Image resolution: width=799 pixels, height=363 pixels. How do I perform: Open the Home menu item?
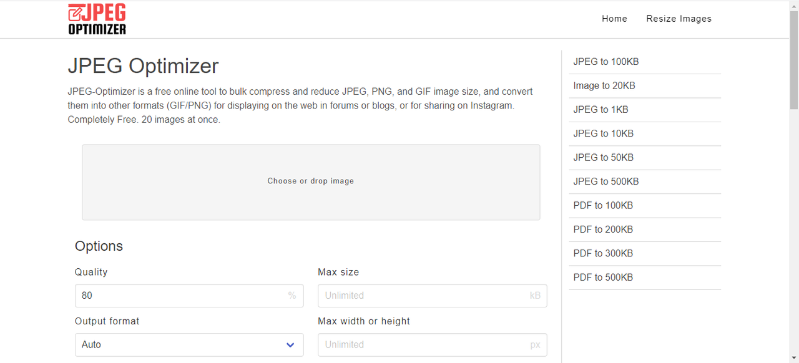[614, 19]
